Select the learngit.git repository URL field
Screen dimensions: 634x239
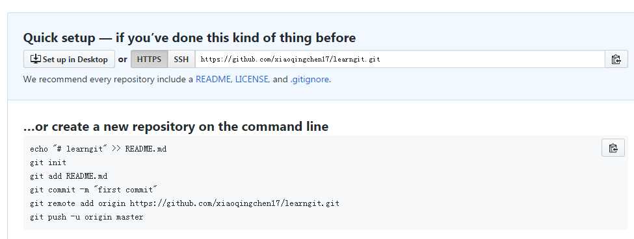pos(400,59)
